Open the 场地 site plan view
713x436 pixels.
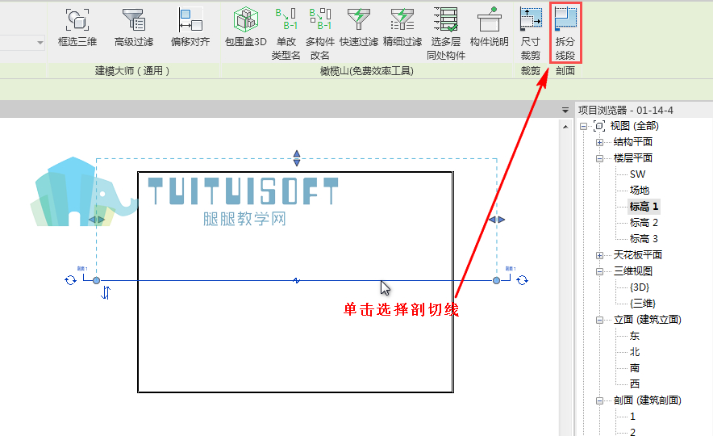click(640, 191)
